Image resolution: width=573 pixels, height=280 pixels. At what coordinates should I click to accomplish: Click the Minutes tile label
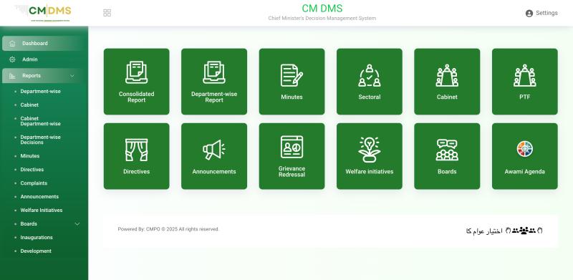pyautogui.click(x=292, y=97)
